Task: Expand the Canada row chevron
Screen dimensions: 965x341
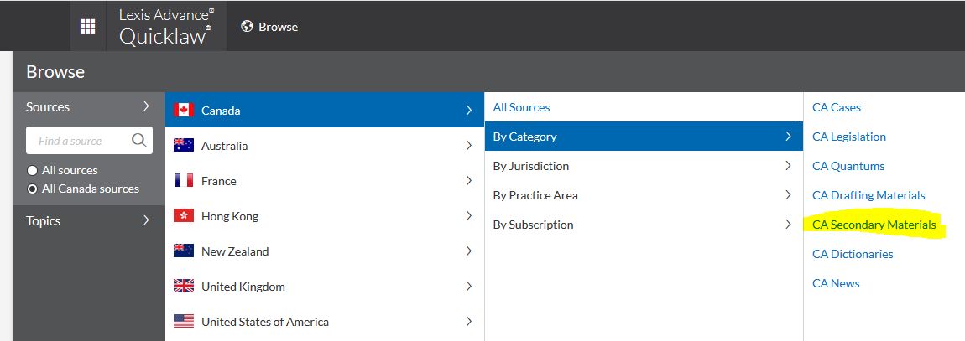Action: coord(469,111)
